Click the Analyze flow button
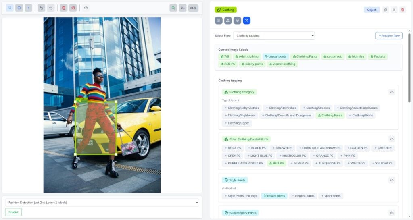The width and height of the screenshot is (413, 220). point(388,36)
